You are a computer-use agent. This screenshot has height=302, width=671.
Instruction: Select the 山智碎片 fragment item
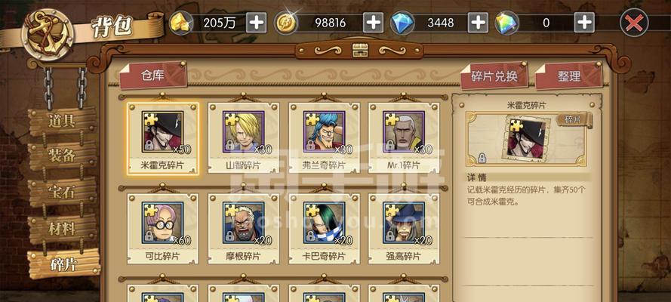244,138
